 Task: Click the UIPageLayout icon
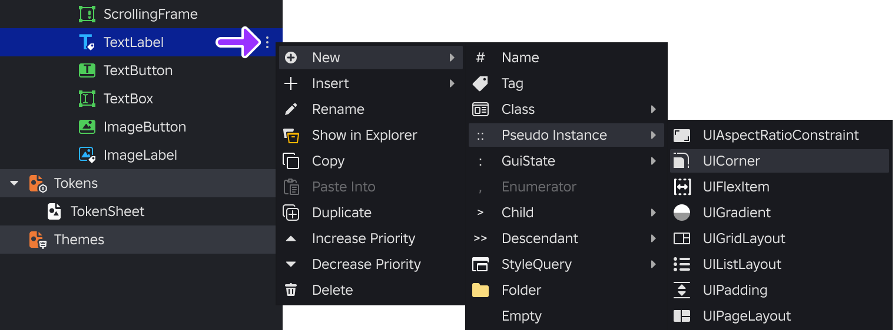click(682, 316)
